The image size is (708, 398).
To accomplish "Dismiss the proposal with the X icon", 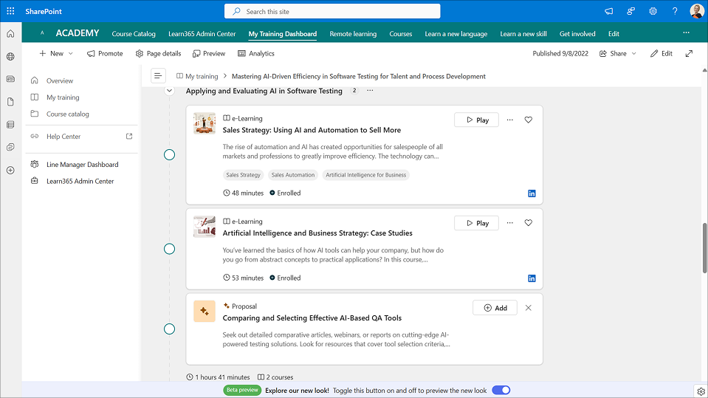I will 528,308.
